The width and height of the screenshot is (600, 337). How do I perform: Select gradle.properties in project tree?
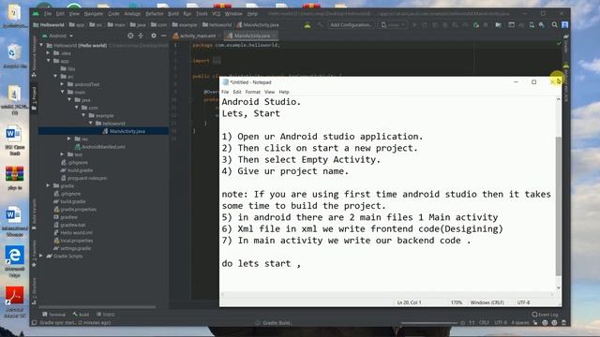(75, 210)
